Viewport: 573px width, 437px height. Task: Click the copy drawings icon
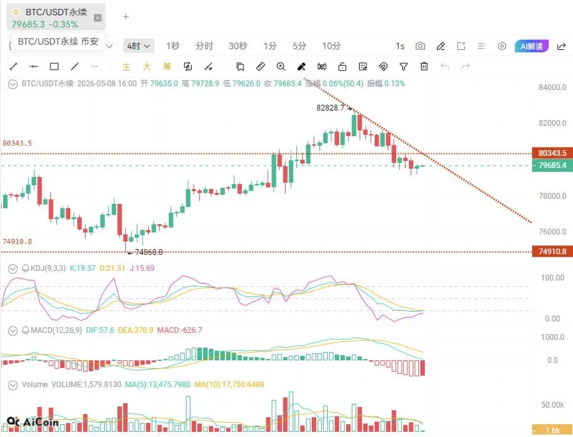[x=240, y=66]
